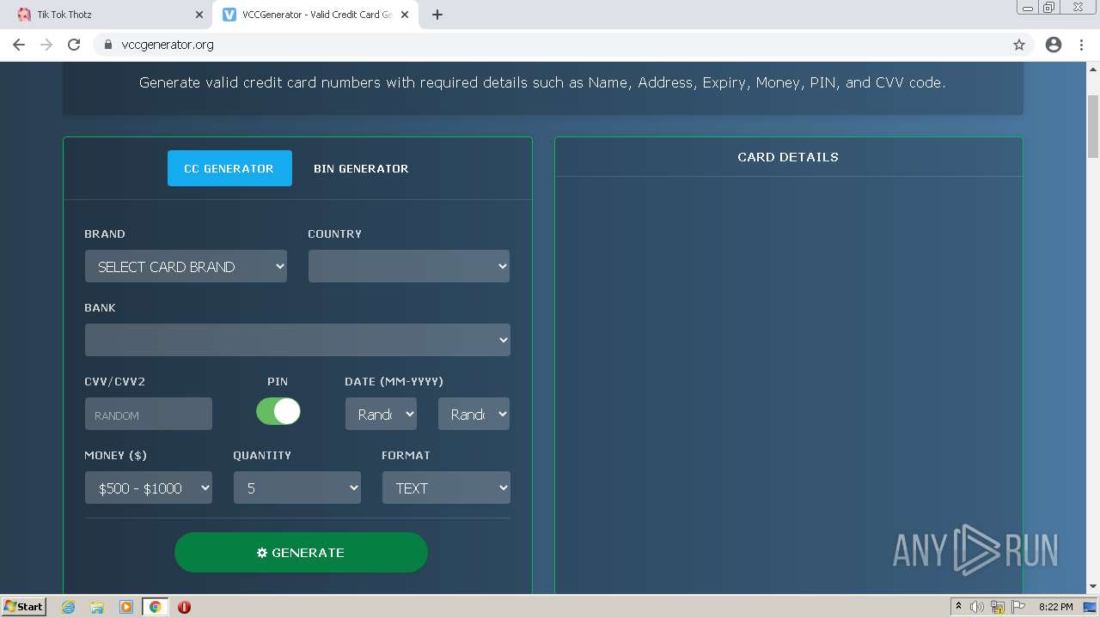The image size is (1100, 618).
Task: Go back with the browser back arrow
Action: click(19, 45)
